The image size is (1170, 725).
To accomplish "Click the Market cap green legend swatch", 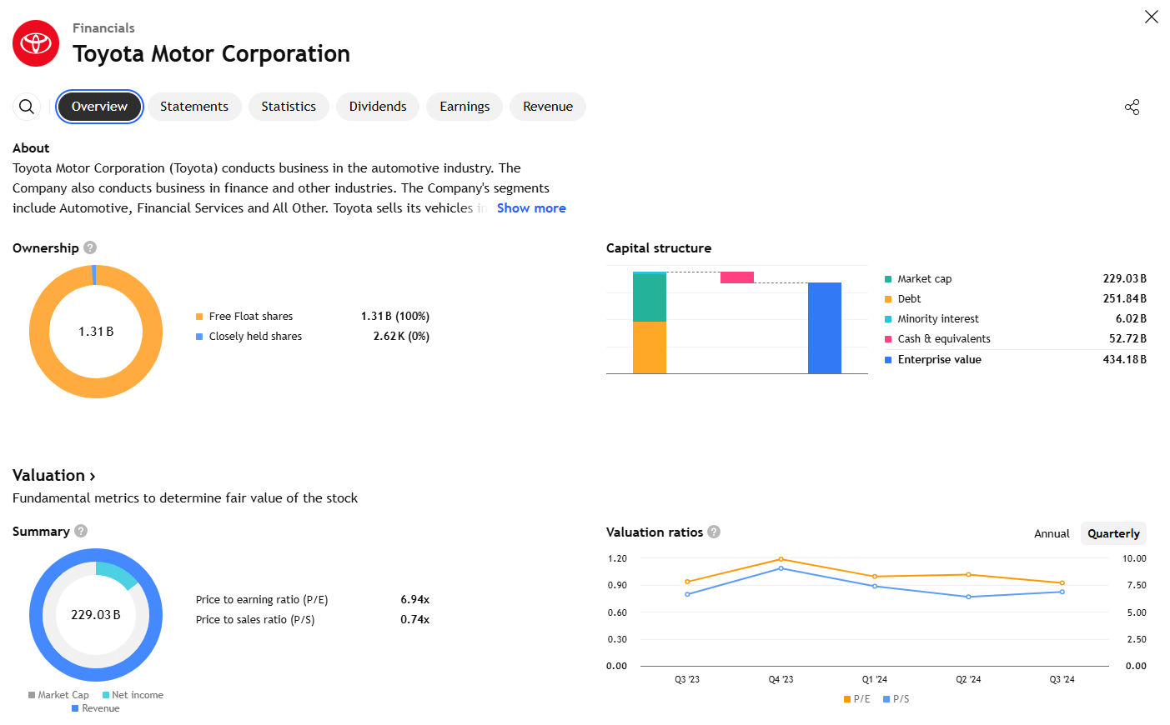I will click(x=888, y=279).
